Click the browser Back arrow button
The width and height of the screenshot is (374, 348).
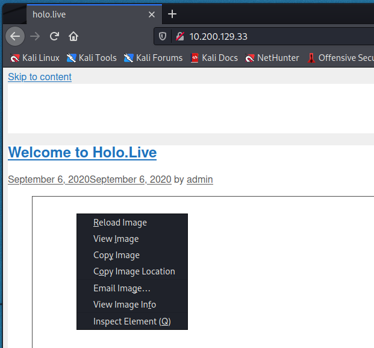(x=15, y=36)
